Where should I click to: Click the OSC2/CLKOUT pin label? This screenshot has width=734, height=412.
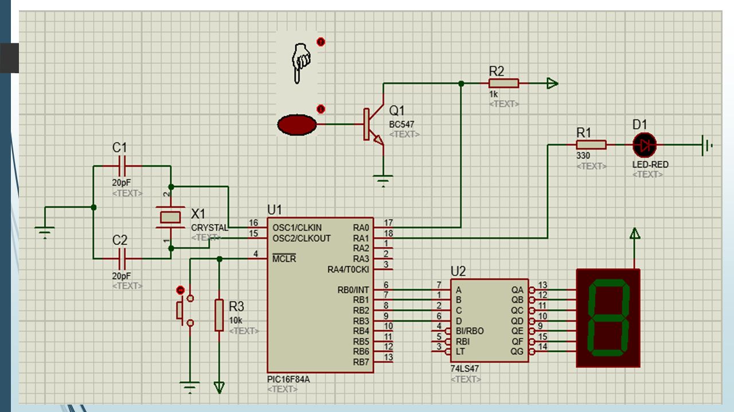(302, 238)
